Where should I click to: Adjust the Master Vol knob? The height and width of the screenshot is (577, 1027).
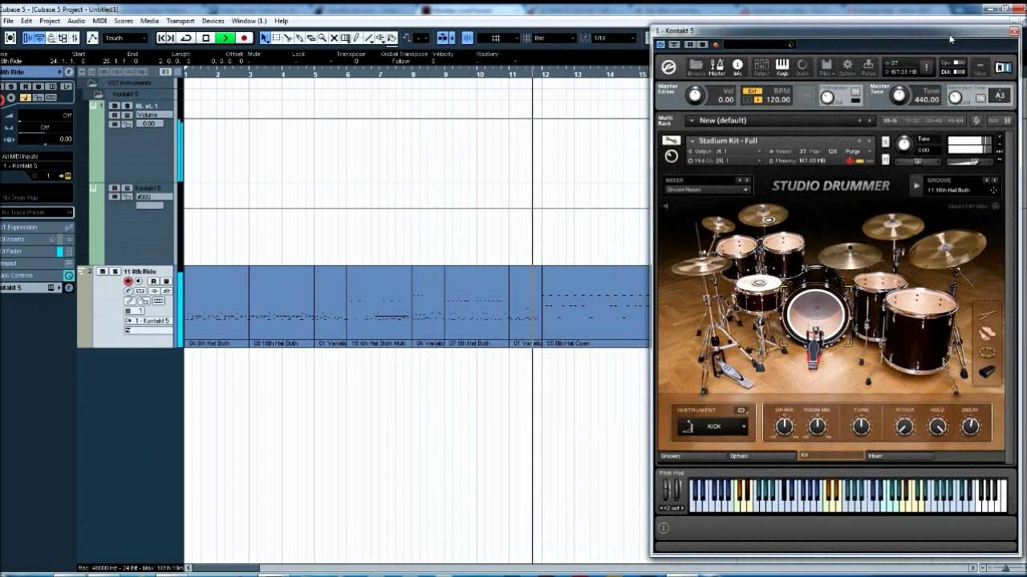(x=695, y=95)
